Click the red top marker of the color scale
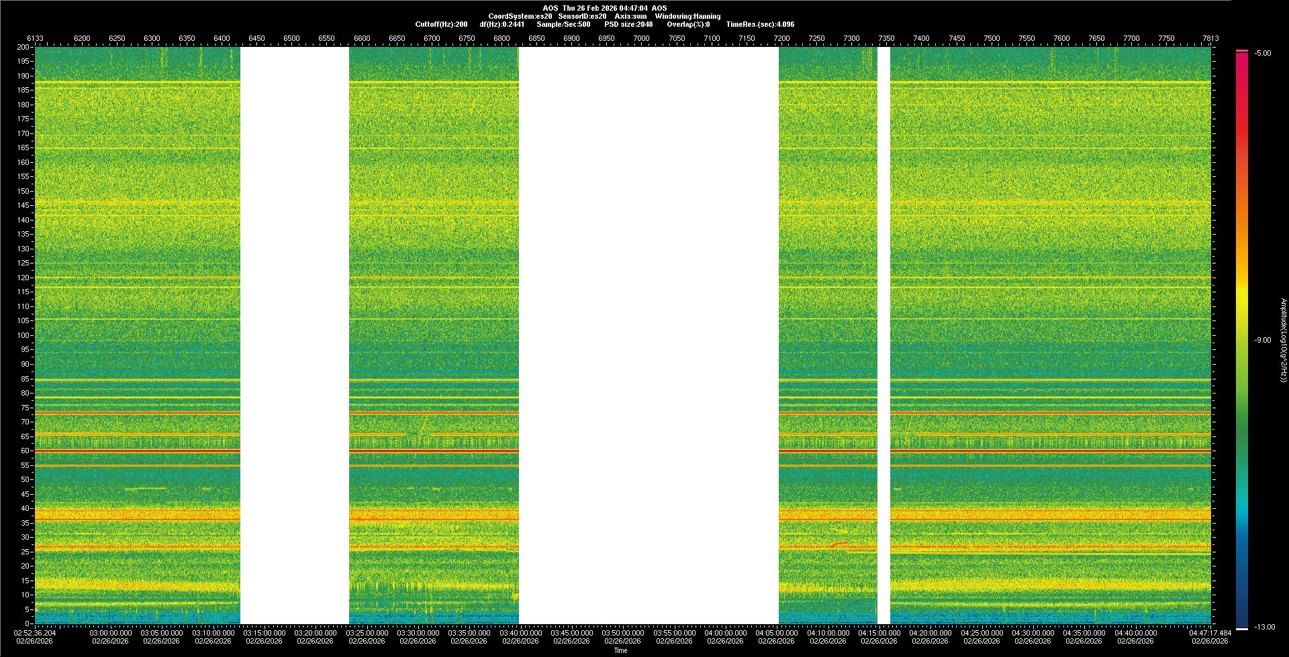 tap(1242, 51)
